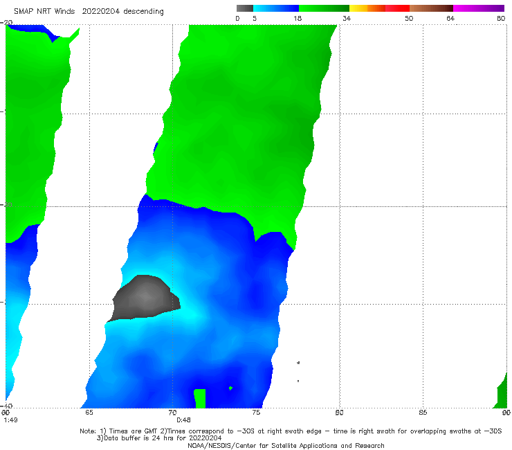Click the red segment of the color bar
This screenshot has height=450, width=512.
(x=397, y=8)
